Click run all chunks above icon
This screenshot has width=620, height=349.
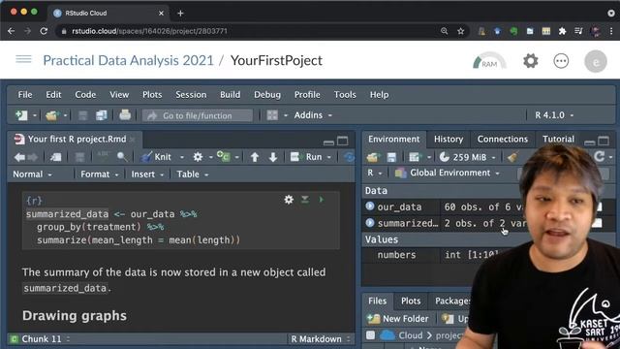pyautogui.click(x=305, y=200)
